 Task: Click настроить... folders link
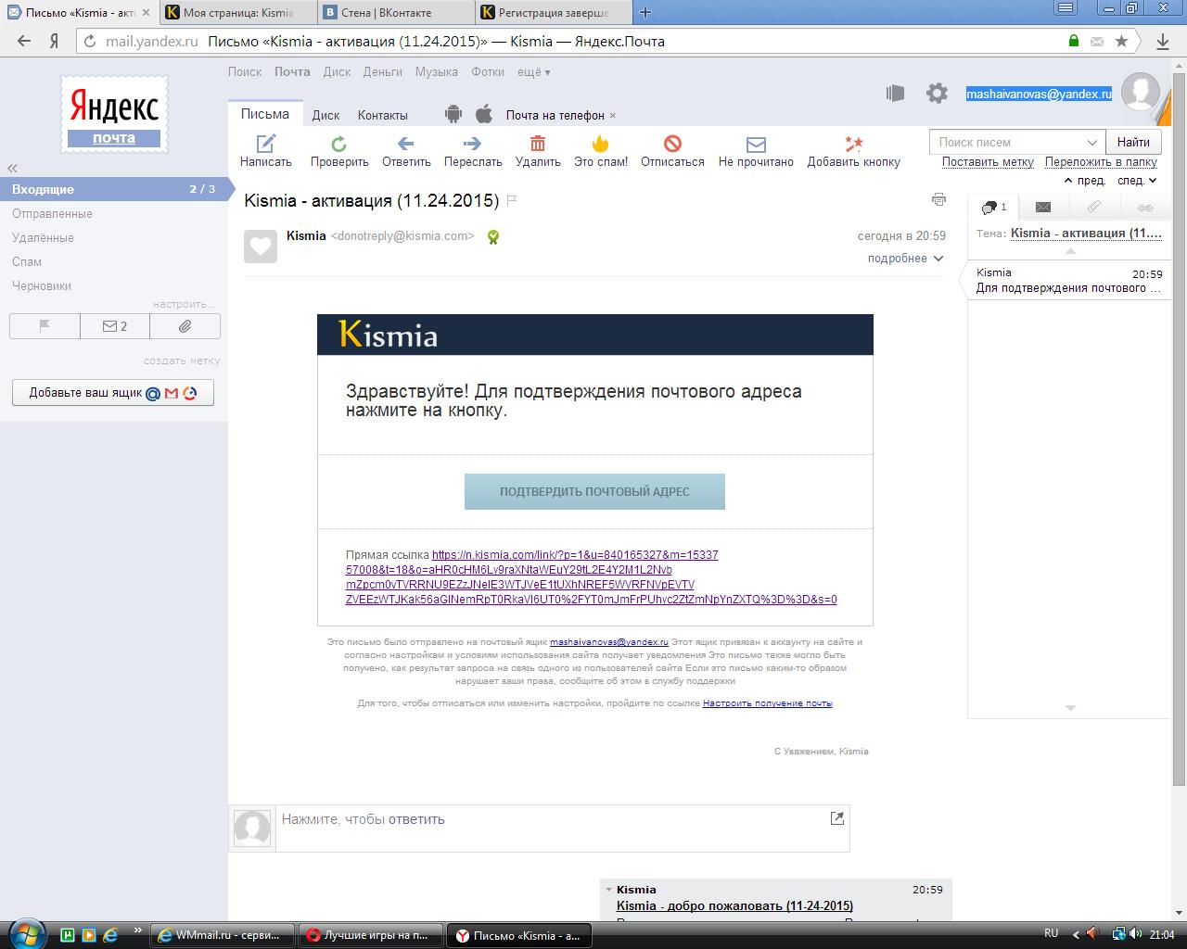click(x=185, y=304)
